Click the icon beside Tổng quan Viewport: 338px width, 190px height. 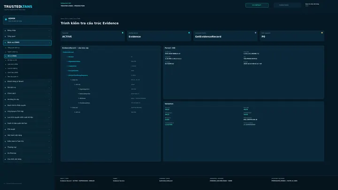pos(5,37)
